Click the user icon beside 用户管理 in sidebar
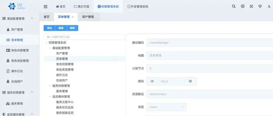Image resolution: width=273 pixels, height=116 pixels. (8, 30)
